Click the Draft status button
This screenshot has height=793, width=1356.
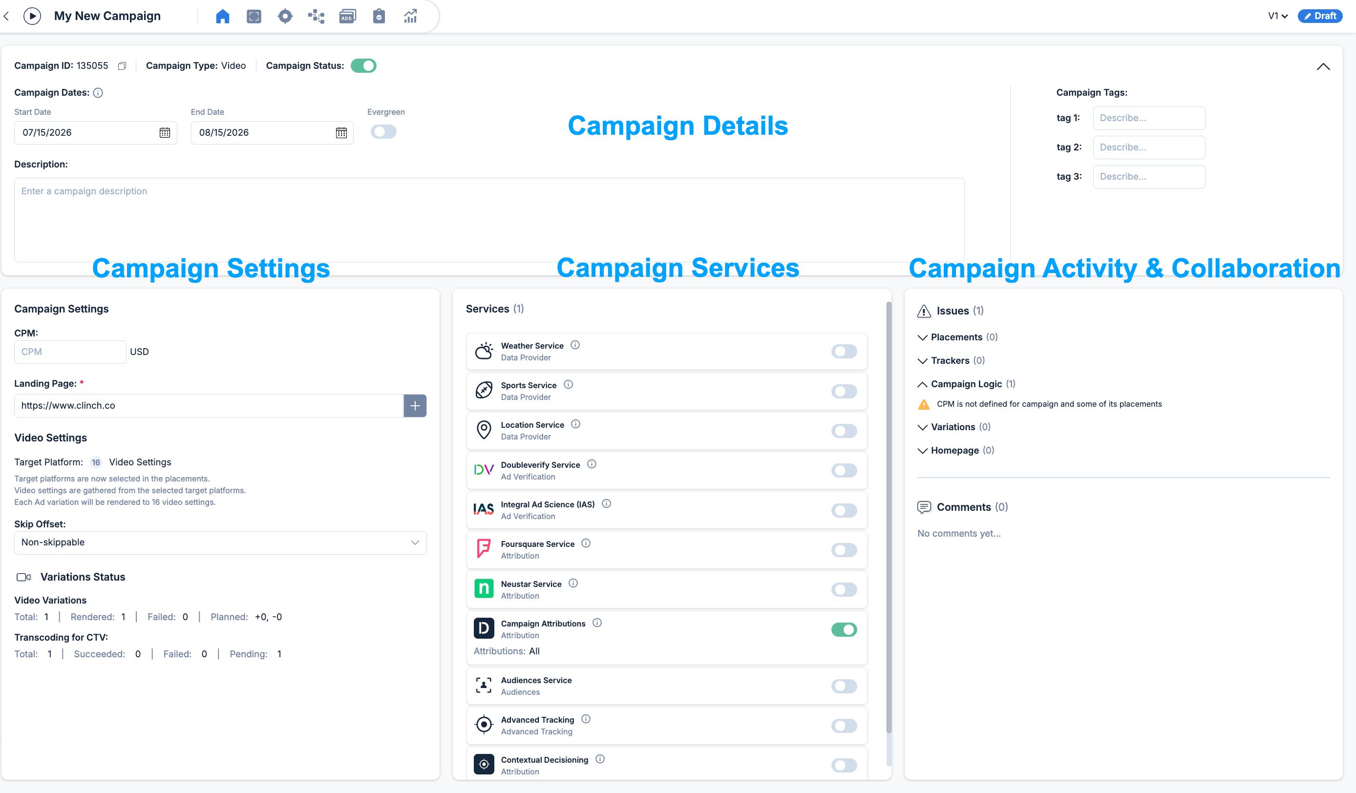[x=1320, y=16]
